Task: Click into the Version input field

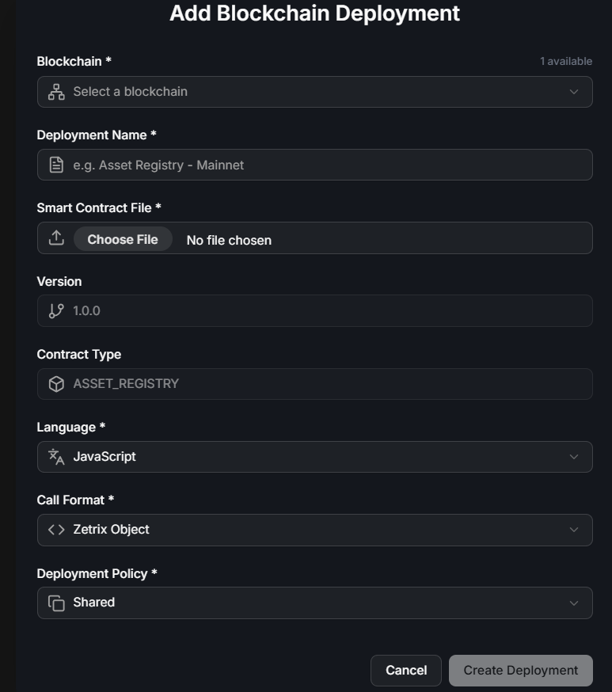Action: [x=325, y=310]
